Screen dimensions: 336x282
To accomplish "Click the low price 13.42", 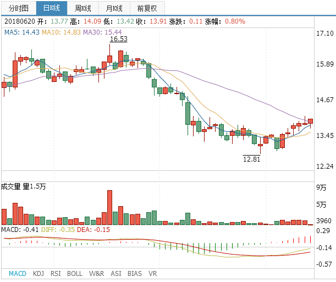I will click(125, 21).
